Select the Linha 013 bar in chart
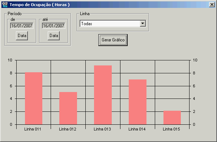 103,95
